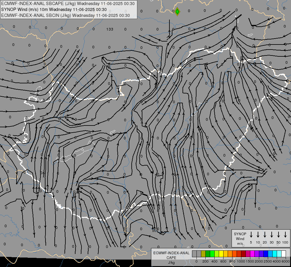Click the '5' label in wind legend
The width and height of the screenshot is (291, 267).
[251, 242]
